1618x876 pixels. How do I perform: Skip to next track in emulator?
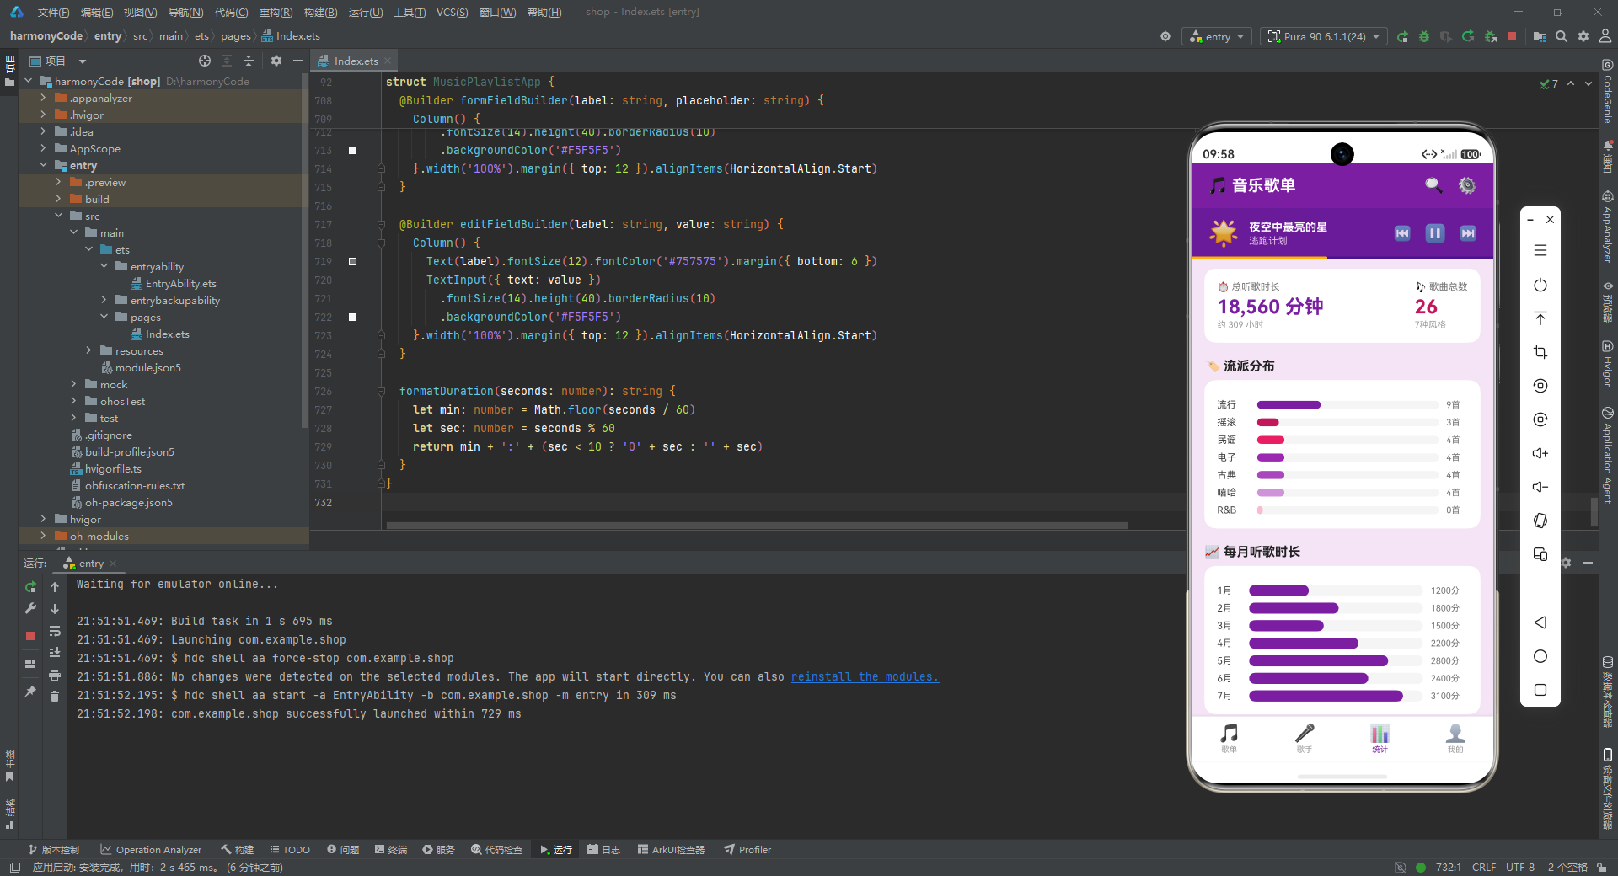point(1468,233)
